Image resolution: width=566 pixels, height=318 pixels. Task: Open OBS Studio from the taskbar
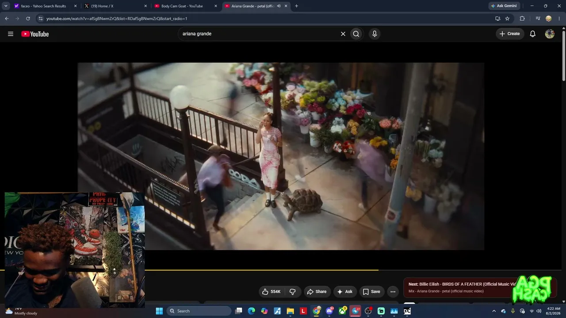click(x=368, y=311)
